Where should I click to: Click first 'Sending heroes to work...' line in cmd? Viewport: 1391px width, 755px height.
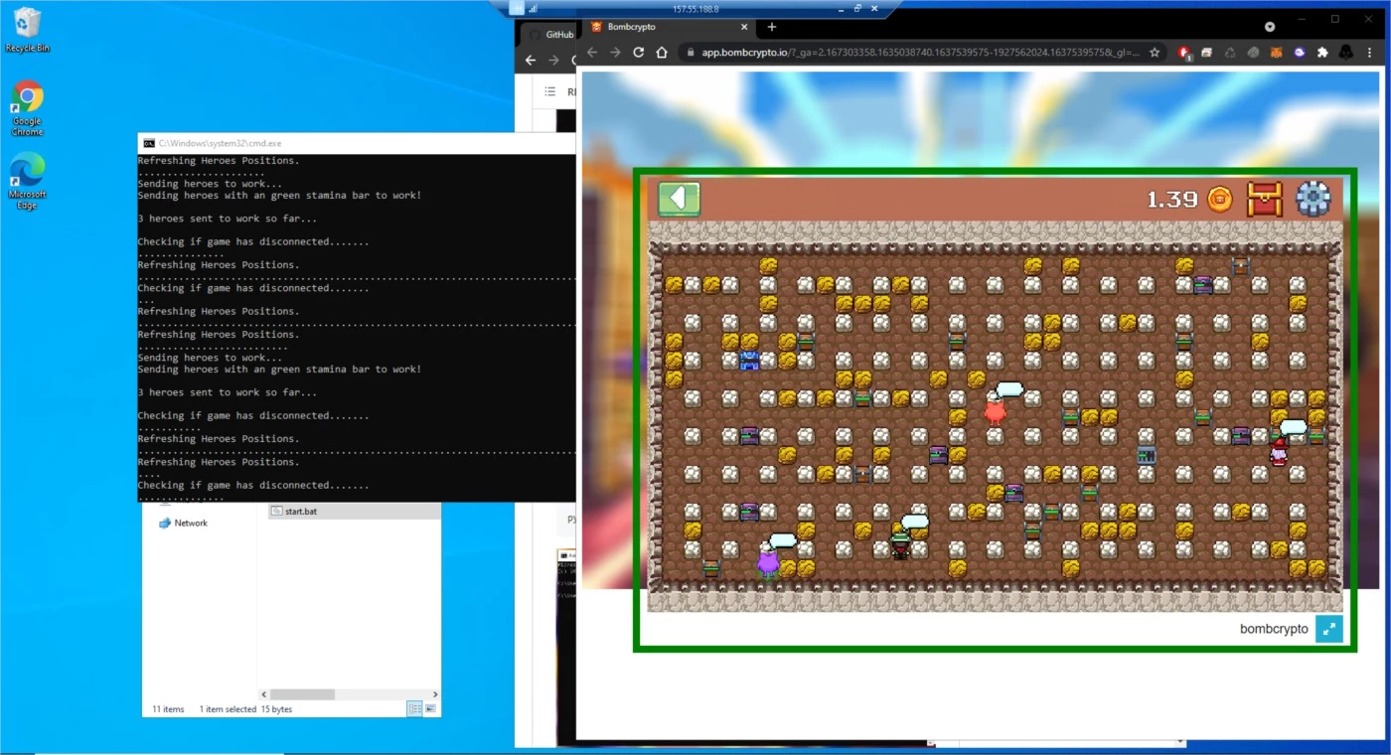210,184
